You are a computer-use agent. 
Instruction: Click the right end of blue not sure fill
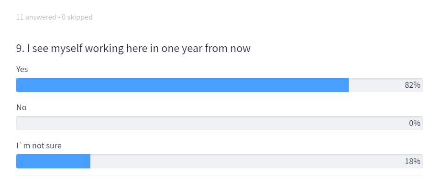[x=89, y=161]
